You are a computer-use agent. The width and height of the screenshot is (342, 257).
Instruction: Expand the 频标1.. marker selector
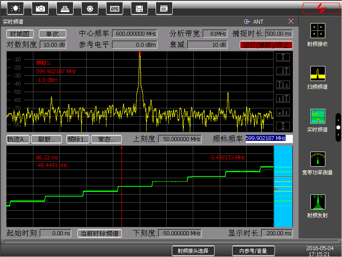coord(79,139)
